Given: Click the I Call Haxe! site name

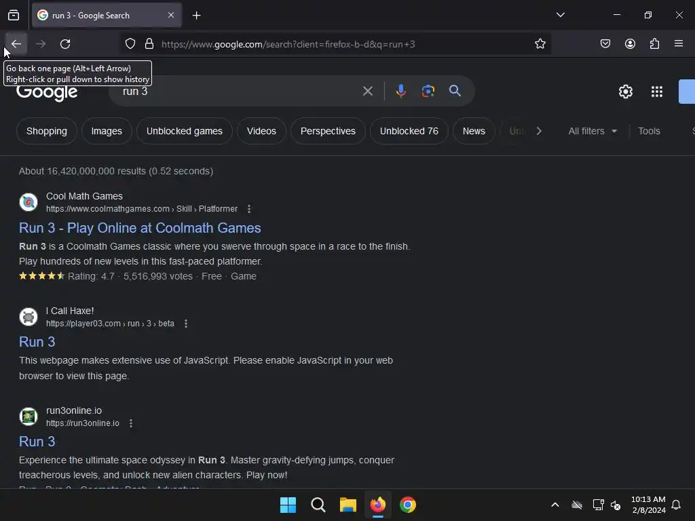Looking at the screenshot, I should 70,311.
